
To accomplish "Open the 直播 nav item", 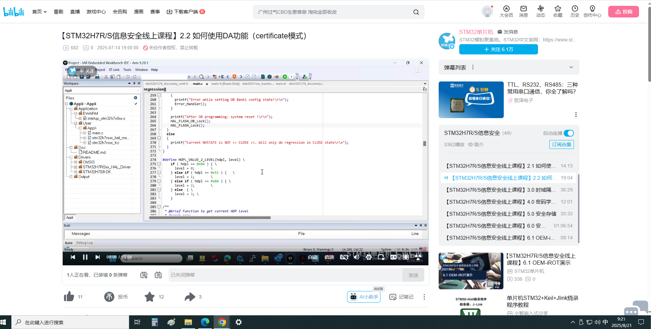I will pos(75,12).
